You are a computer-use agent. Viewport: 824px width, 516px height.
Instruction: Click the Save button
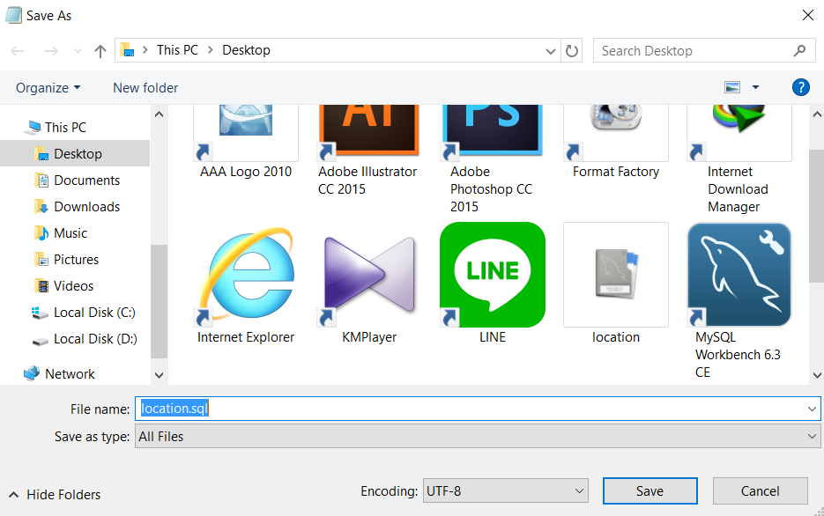pos(650,490)
